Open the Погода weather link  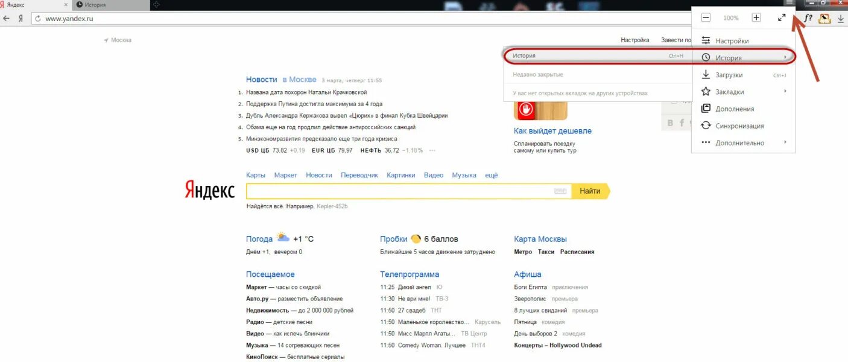(x=259, y=239)
